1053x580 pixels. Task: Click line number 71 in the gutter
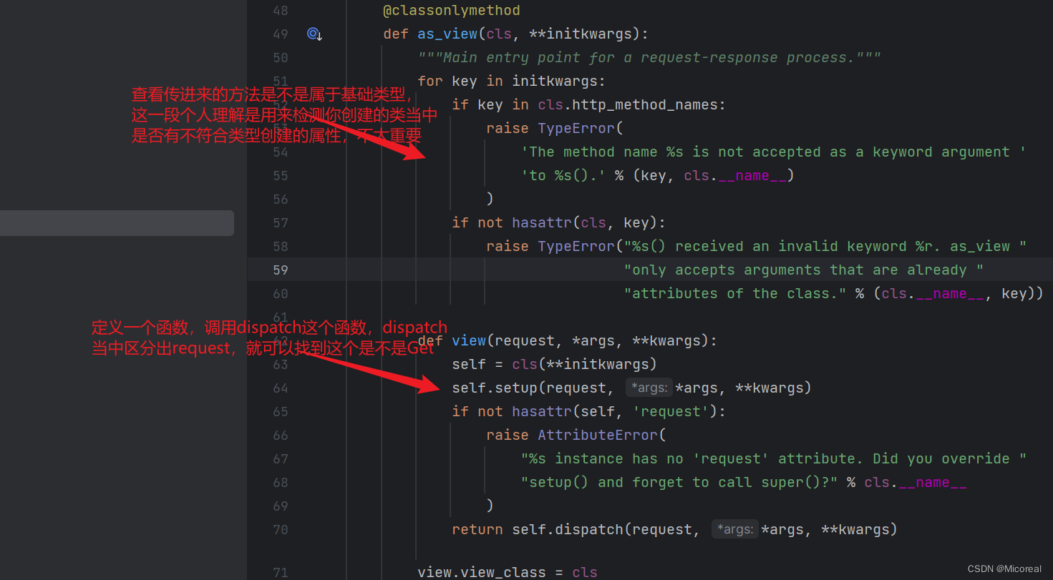point(281,572)
